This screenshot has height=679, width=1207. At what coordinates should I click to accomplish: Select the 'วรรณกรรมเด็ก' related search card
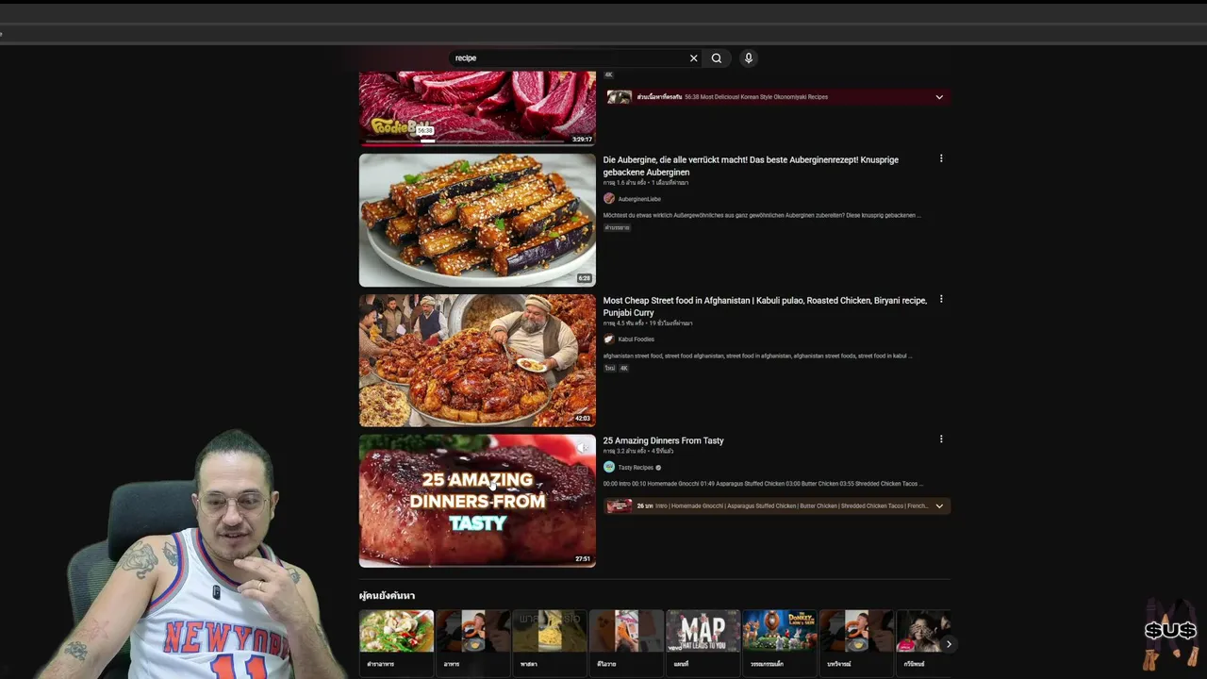[x=780, y=641]
